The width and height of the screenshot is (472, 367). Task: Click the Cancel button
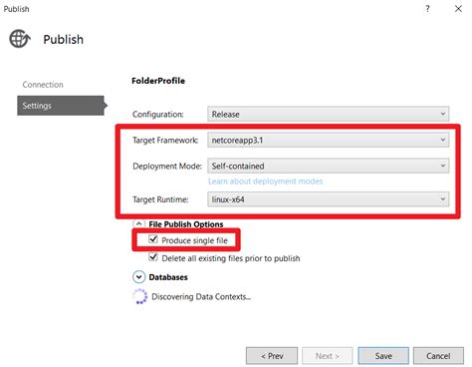(x=438, y=356)
